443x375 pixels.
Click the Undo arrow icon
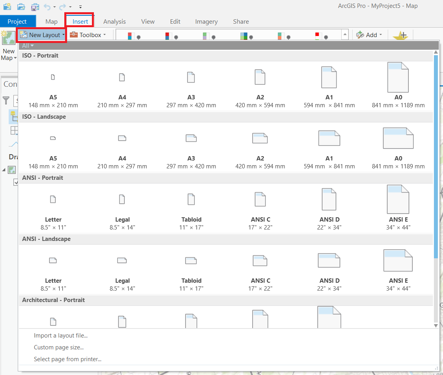47,7
